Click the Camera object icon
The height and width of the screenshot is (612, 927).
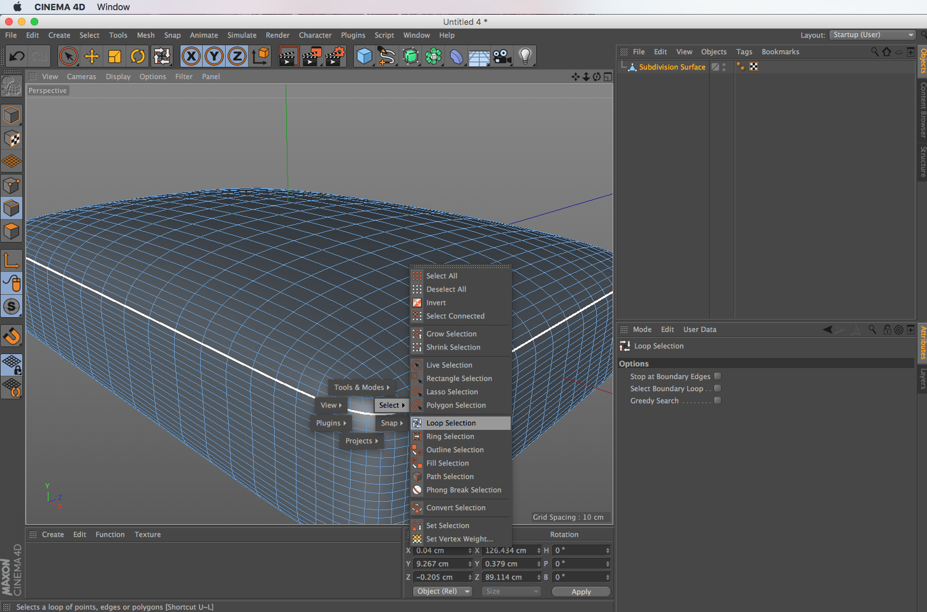click(x=502, y=57)
